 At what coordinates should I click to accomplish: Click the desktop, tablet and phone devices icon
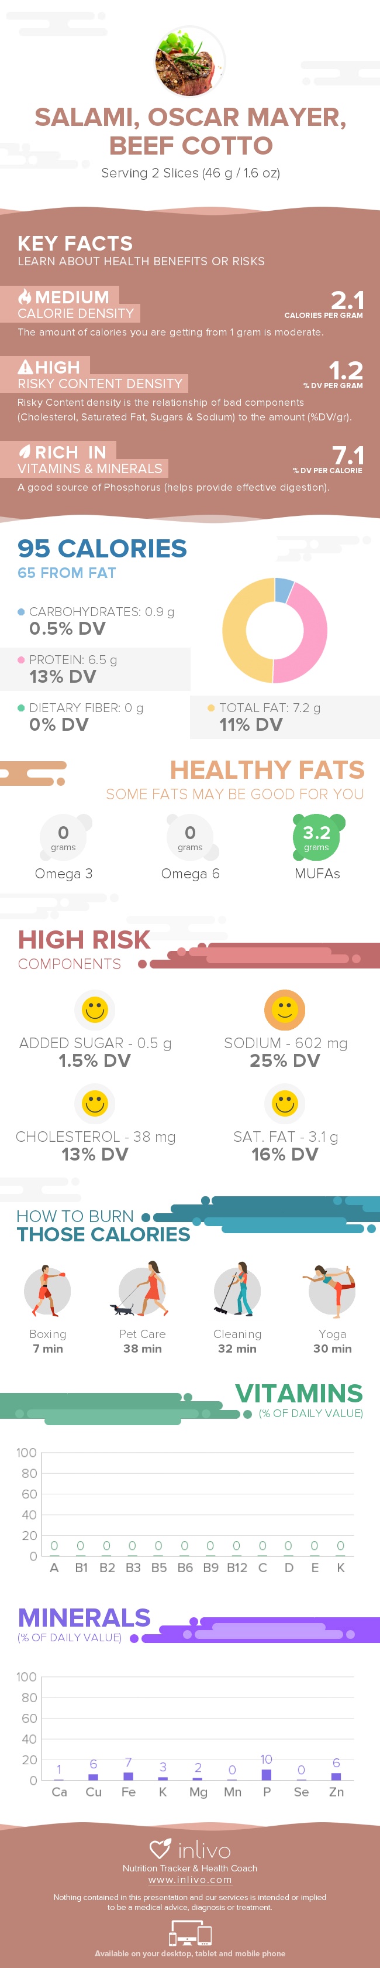tap(190, 1935)
